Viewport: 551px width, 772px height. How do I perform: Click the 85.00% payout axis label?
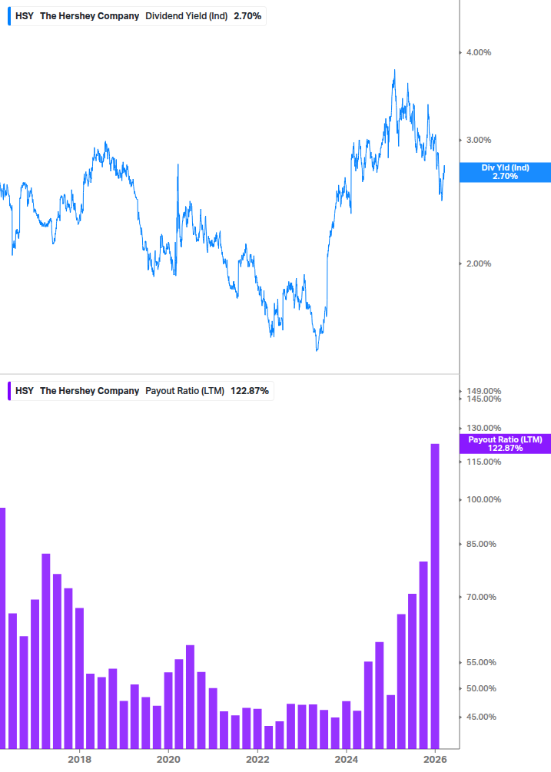[481, 544]
